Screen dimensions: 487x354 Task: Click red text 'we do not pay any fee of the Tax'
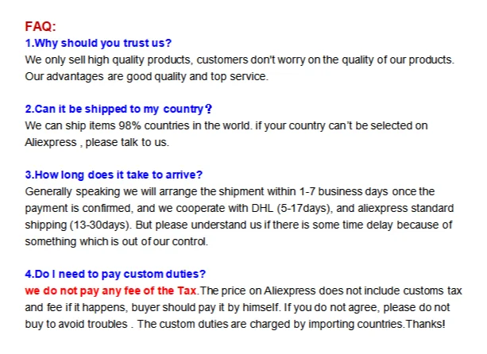coord(110,291)
